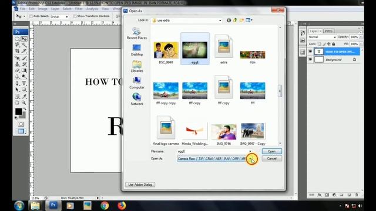Toggle lock image pixels
This screenshot has height=211, width=376.
point(324,44)
